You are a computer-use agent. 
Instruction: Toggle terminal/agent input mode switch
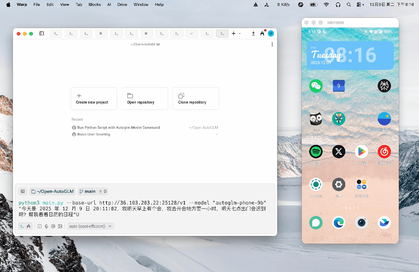click(x=25, y=226)
